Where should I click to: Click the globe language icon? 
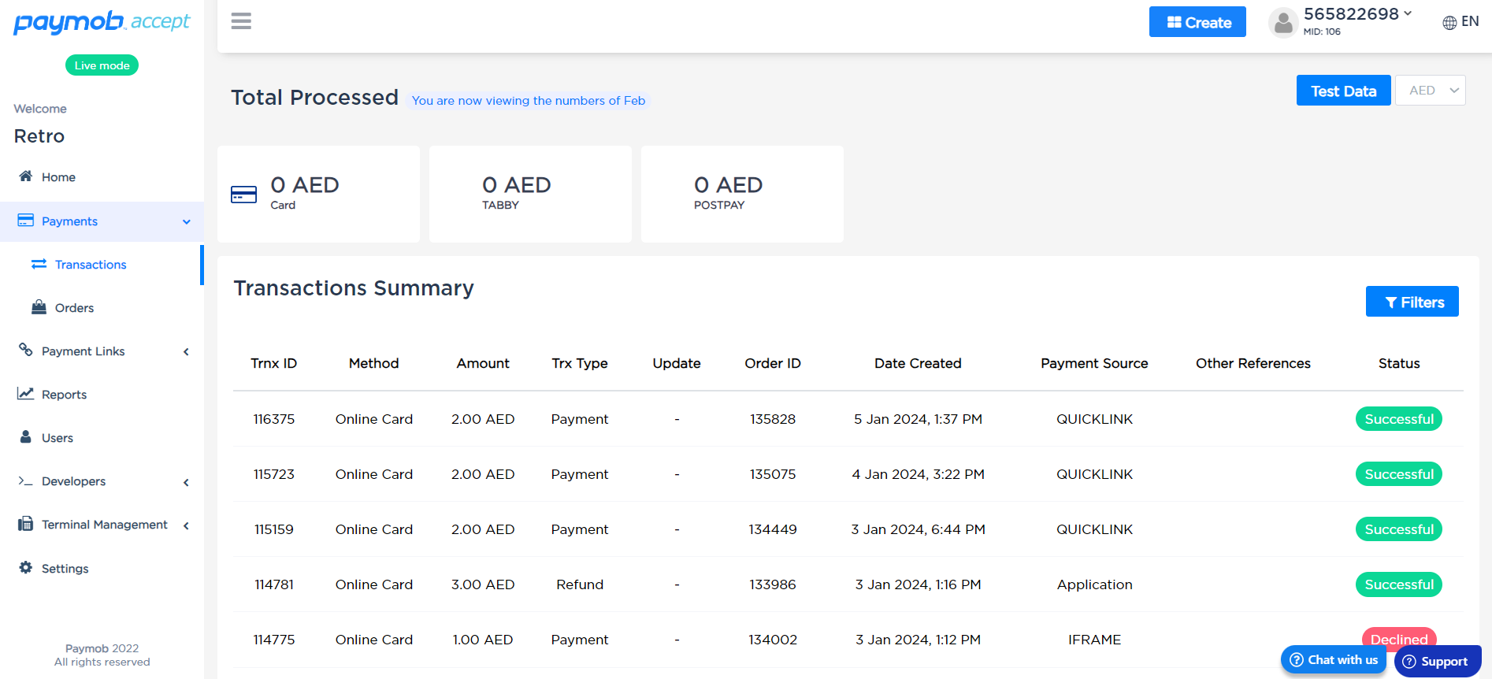coord(1449,23)
